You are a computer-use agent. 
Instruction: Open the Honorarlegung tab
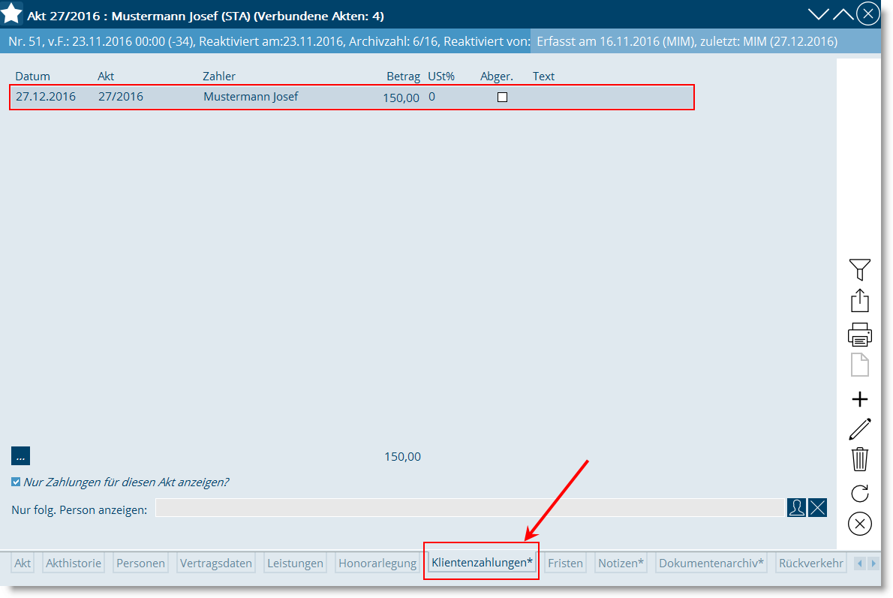pos(377,563)
